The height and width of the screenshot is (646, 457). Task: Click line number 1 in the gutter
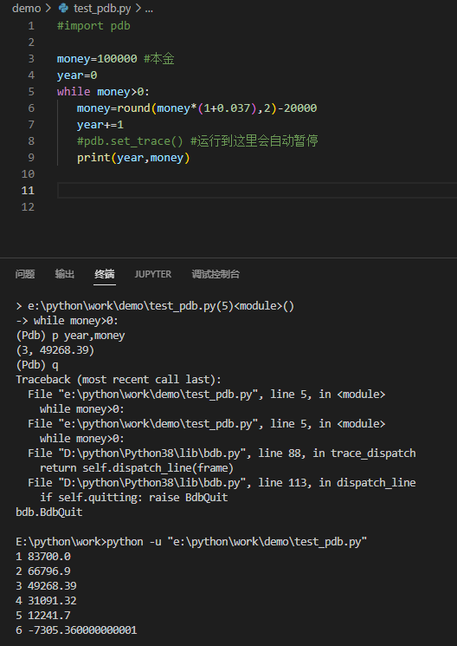(x=31, y=26)
